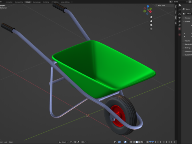This screenshot has width=192, height=144.
Task: Open the Item sidebar tab
Action: (x=176, y=18)
